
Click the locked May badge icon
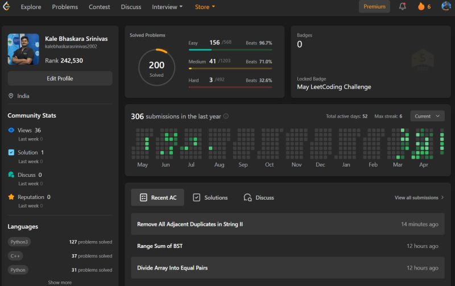point(423,60)
